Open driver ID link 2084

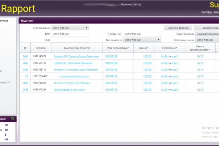point(26,70)
